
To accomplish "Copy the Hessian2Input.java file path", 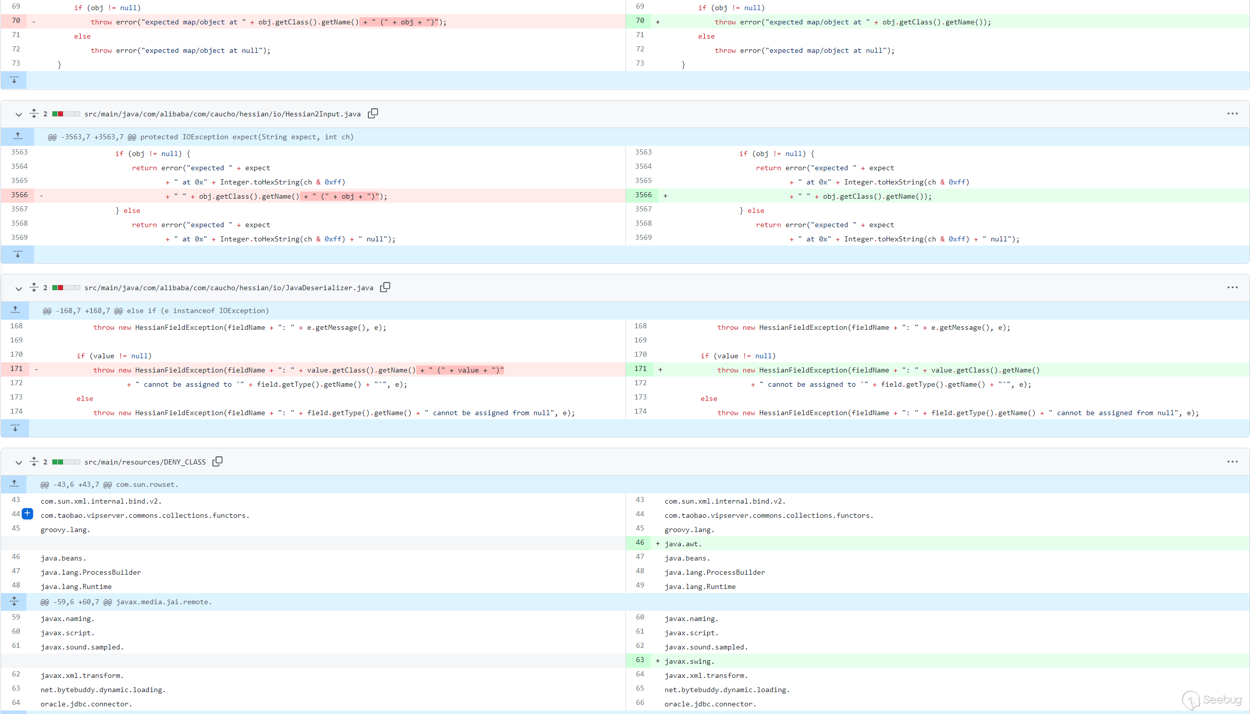I will pyautogui.click(x=373, y=113).
